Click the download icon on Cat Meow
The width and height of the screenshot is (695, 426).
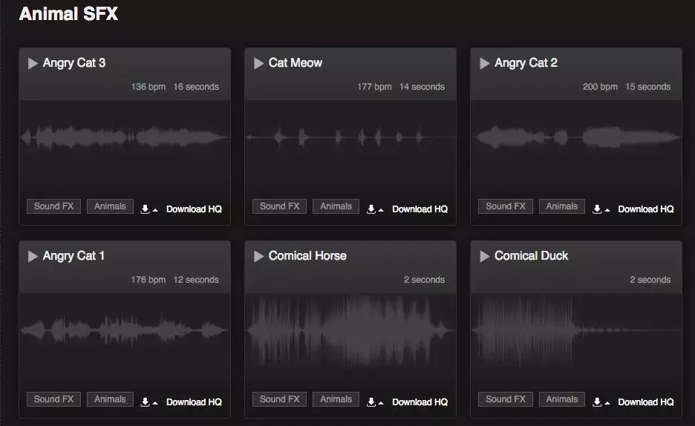371,209
